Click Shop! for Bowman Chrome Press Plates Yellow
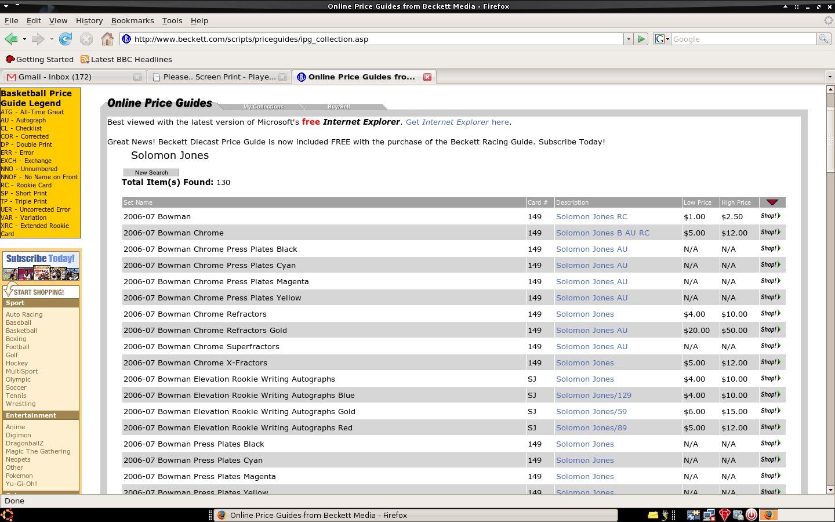The image size is (835, 522). point(771,297)
